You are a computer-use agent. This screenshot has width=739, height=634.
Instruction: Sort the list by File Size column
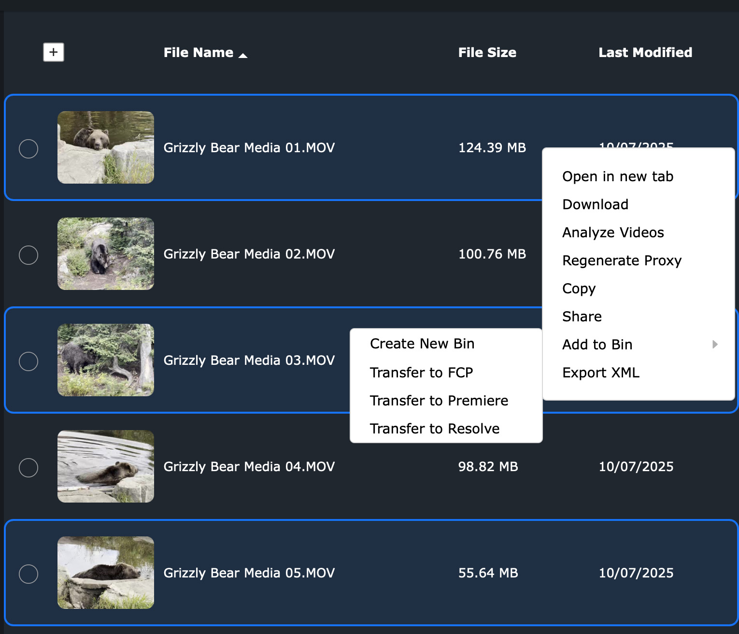pos(487,52)
